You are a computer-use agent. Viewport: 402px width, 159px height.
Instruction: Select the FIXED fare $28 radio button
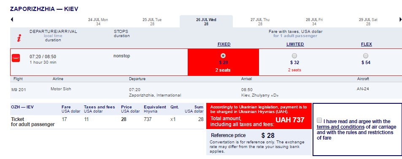[223, 56]
